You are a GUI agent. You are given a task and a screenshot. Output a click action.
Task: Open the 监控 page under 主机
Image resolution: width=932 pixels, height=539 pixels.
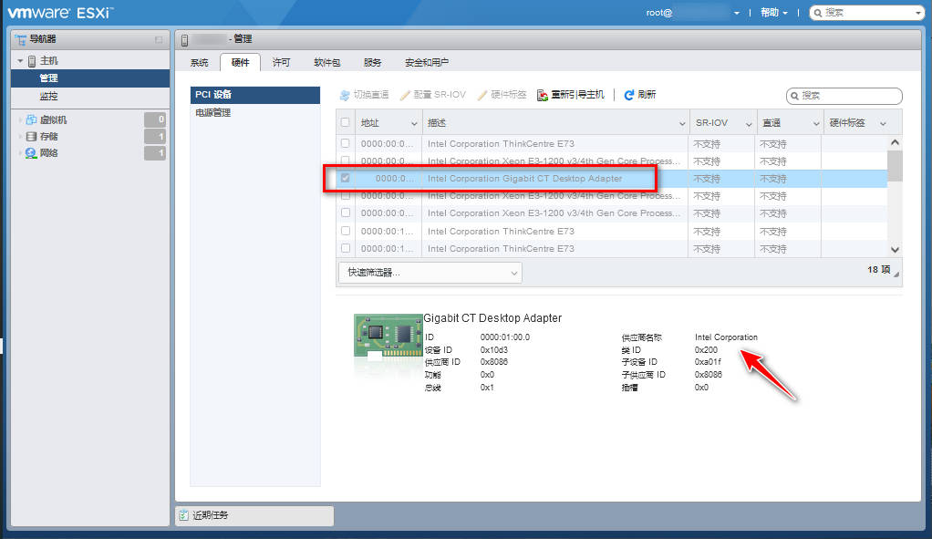click(x=47, y=96)
